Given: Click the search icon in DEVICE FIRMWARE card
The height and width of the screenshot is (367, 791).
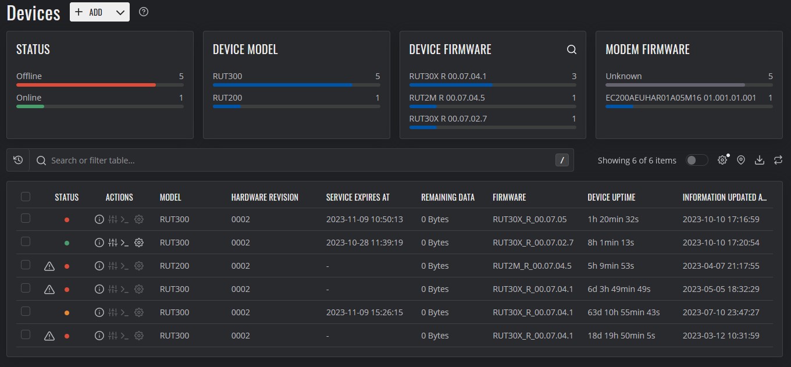Looking at the screenshot, I should point(572,49).
